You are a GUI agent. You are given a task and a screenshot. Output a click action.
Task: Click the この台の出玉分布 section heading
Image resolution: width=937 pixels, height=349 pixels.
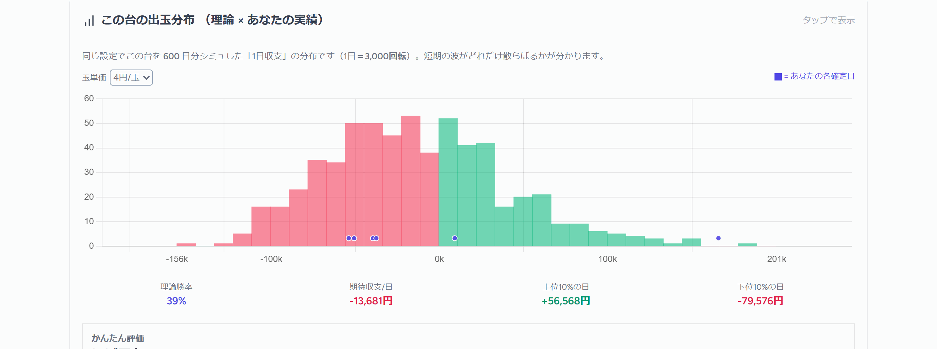tap(213, 20)
